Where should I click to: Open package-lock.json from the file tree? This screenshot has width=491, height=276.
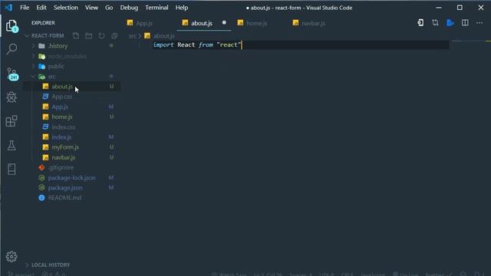72,178
